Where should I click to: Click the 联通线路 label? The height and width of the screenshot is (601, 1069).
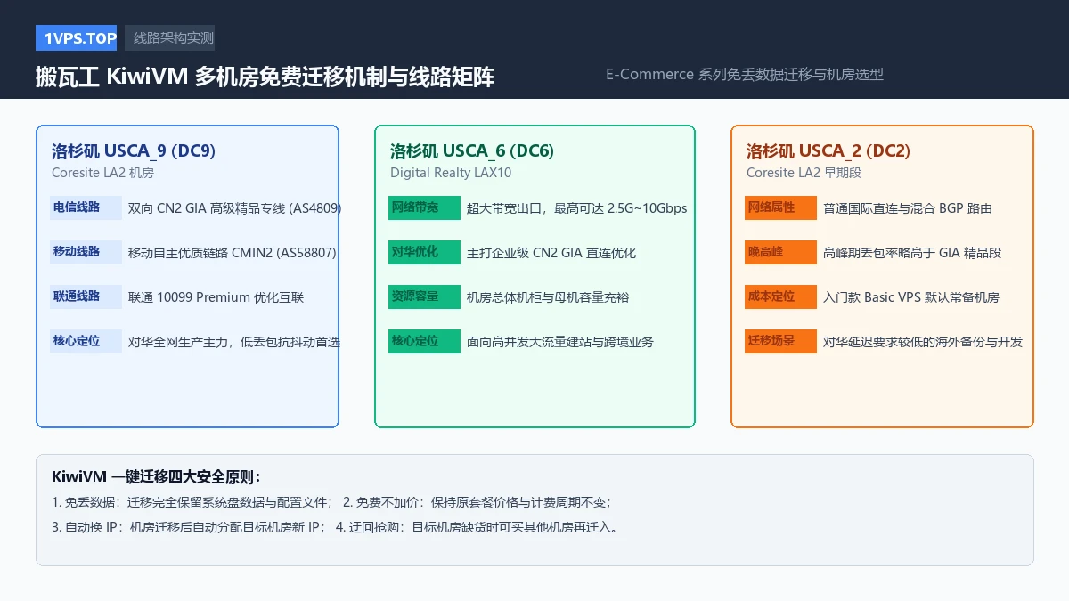pos(86,297)
